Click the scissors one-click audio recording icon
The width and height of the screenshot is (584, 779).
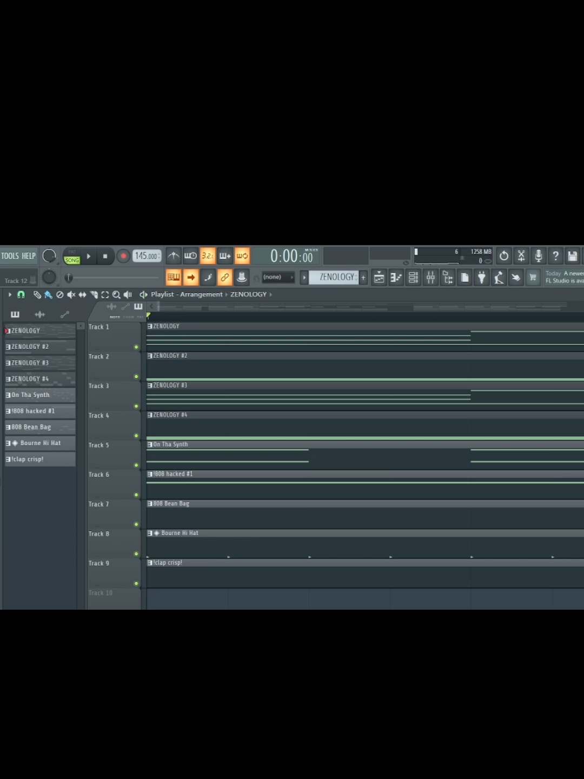click(x=521, y=256)
